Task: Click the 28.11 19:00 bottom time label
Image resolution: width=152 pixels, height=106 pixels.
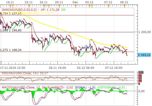Action: 57,68
